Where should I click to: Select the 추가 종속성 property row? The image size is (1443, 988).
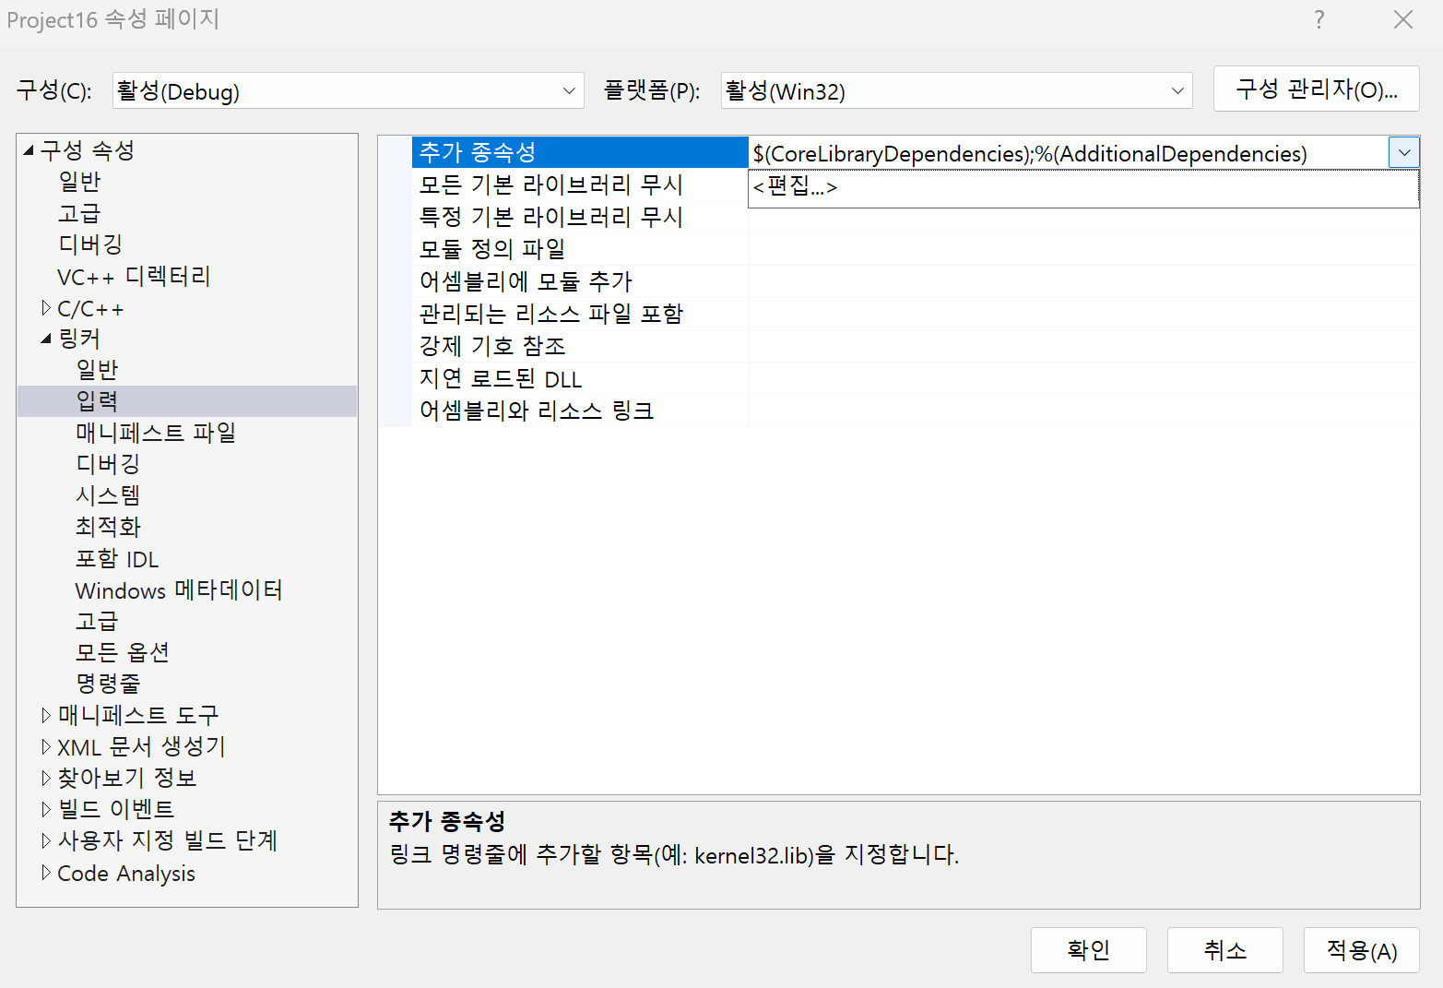click(x=580, y=152)
